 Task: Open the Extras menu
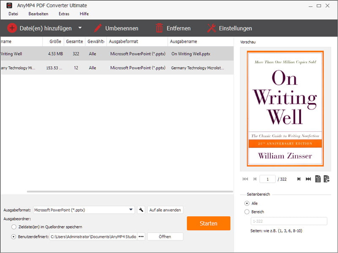pos(64,14)
